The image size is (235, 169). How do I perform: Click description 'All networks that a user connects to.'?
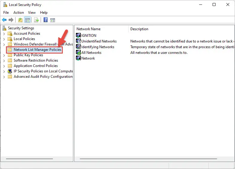coord(159,53)
